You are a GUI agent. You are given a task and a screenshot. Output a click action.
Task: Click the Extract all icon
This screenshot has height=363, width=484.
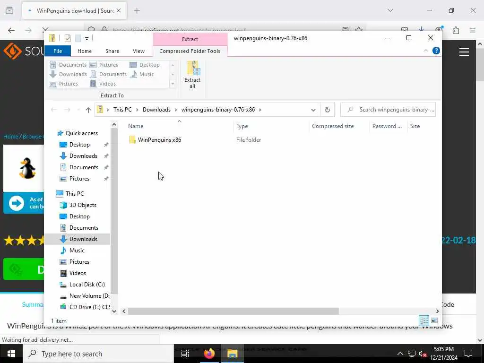tap(192, 75)
